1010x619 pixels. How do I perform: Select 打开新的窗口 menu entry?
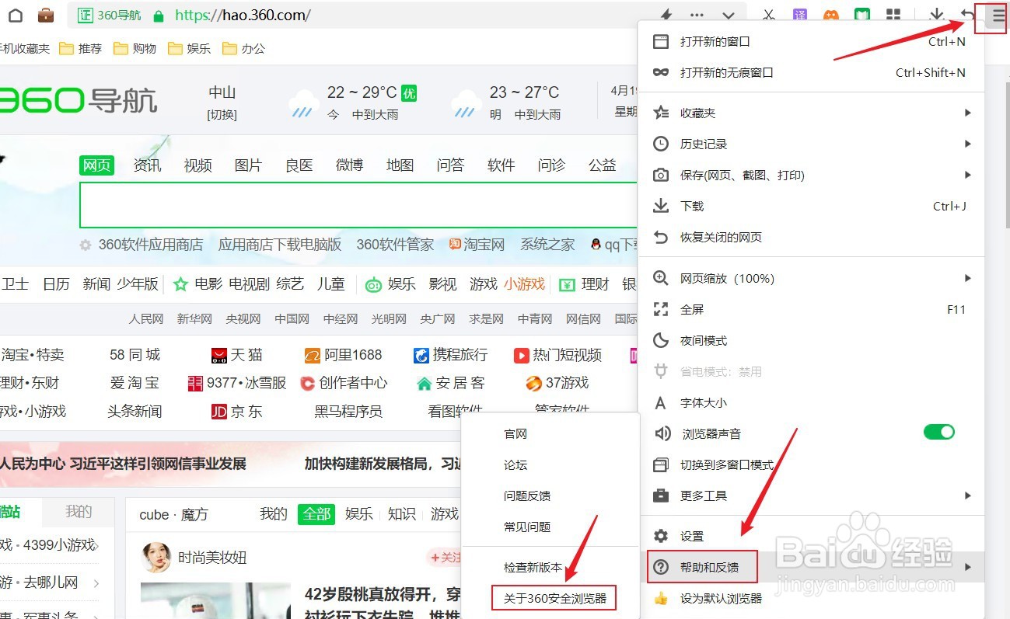[x=811, y=41]
